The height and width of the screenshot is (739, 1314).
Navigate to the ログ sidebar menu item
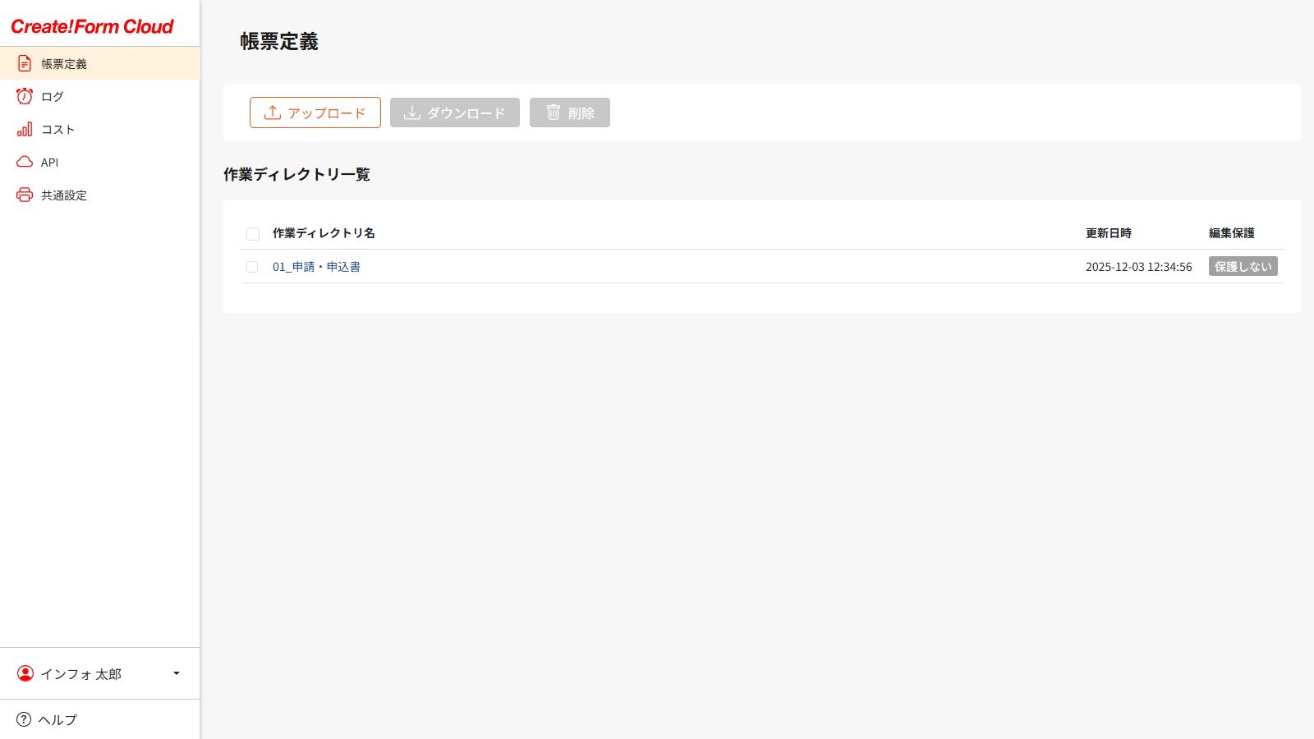[x=52, y=96]
